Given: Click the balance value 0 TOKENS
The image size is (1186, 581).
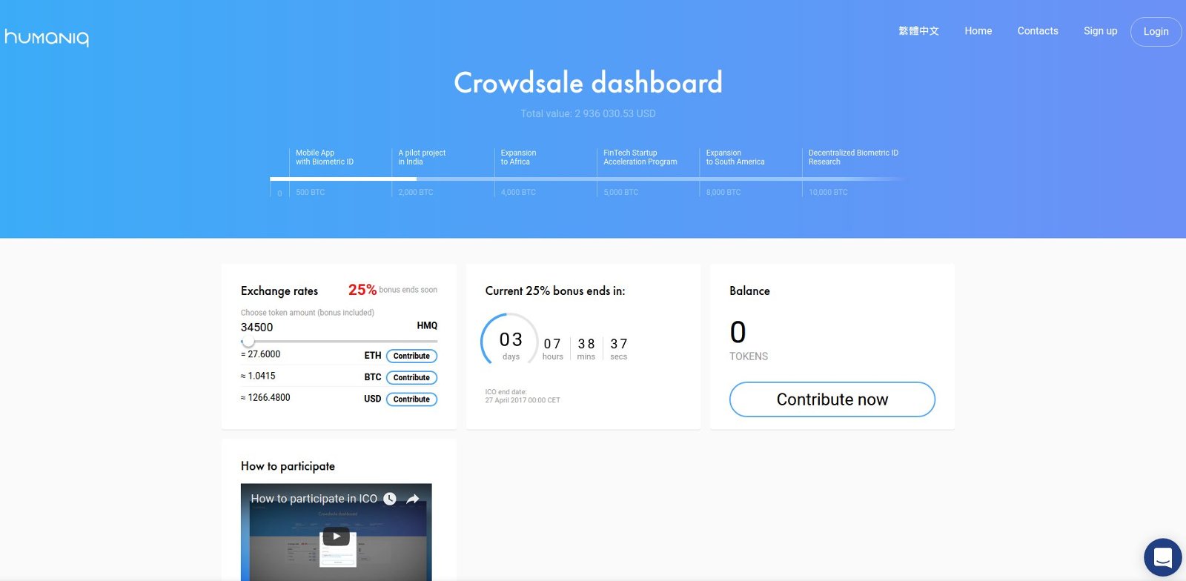Looking at the screenshot, I should coord(749,341).
